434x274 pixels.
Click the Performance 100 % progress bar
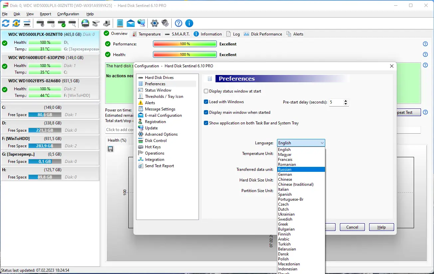point(185,44)
